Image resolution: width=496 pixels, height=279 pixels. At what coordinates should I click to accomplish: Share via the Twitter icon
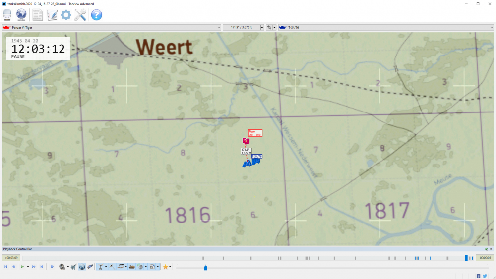point(485,276)
